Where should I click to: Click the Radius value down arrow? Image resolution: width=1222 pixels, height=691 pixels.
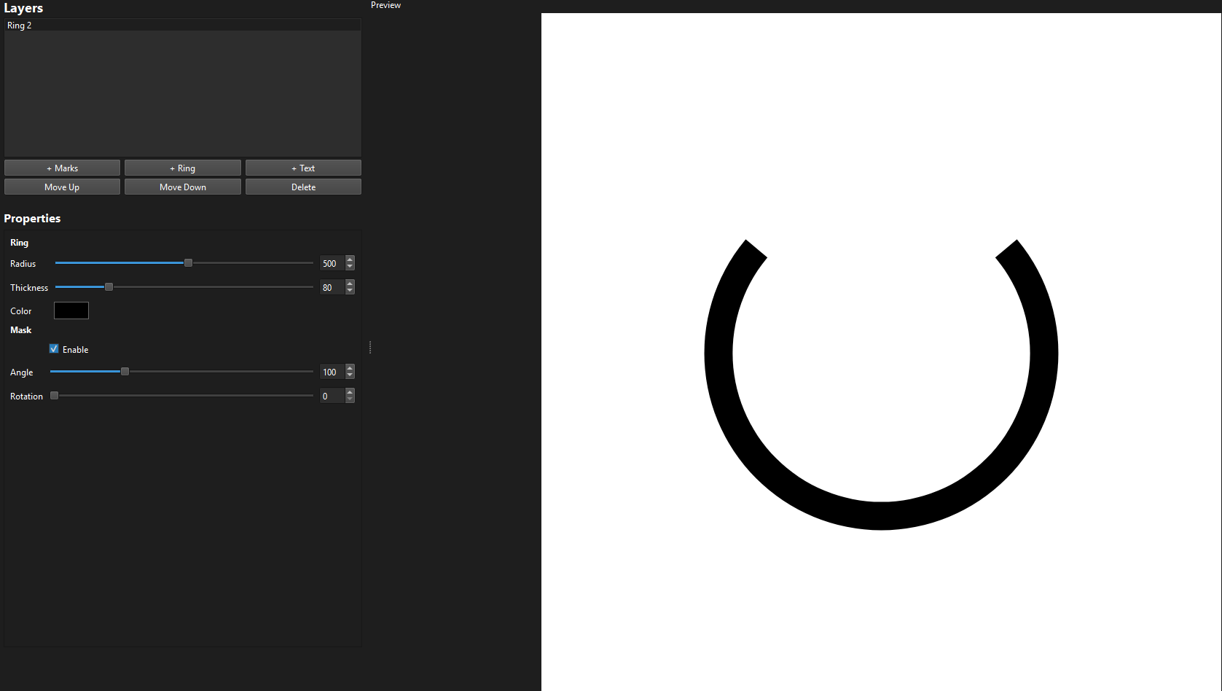[x=350, y=266]
